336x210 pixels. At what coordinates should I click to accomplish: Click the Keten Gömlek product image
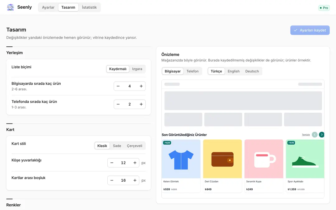pyautogui.click(x=181, y=159)
